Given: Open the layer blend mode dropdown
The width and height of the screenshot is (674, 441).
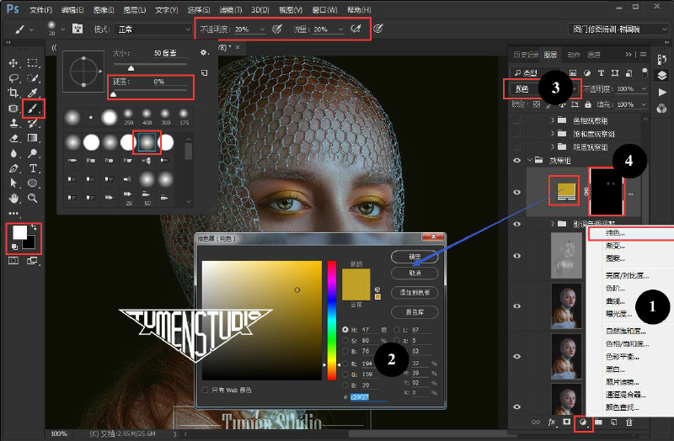Looking at the screenshot, I should coord(543,89).
